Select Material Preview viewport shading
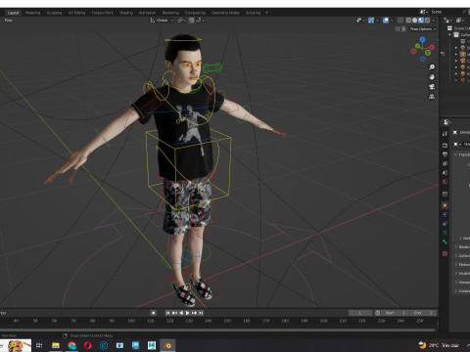470x352 pixels. pyautogui.click(x=421, y=21)
